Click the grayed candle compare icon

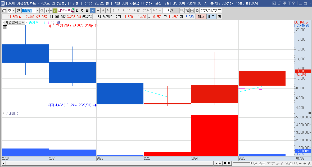tap(182, 11)
